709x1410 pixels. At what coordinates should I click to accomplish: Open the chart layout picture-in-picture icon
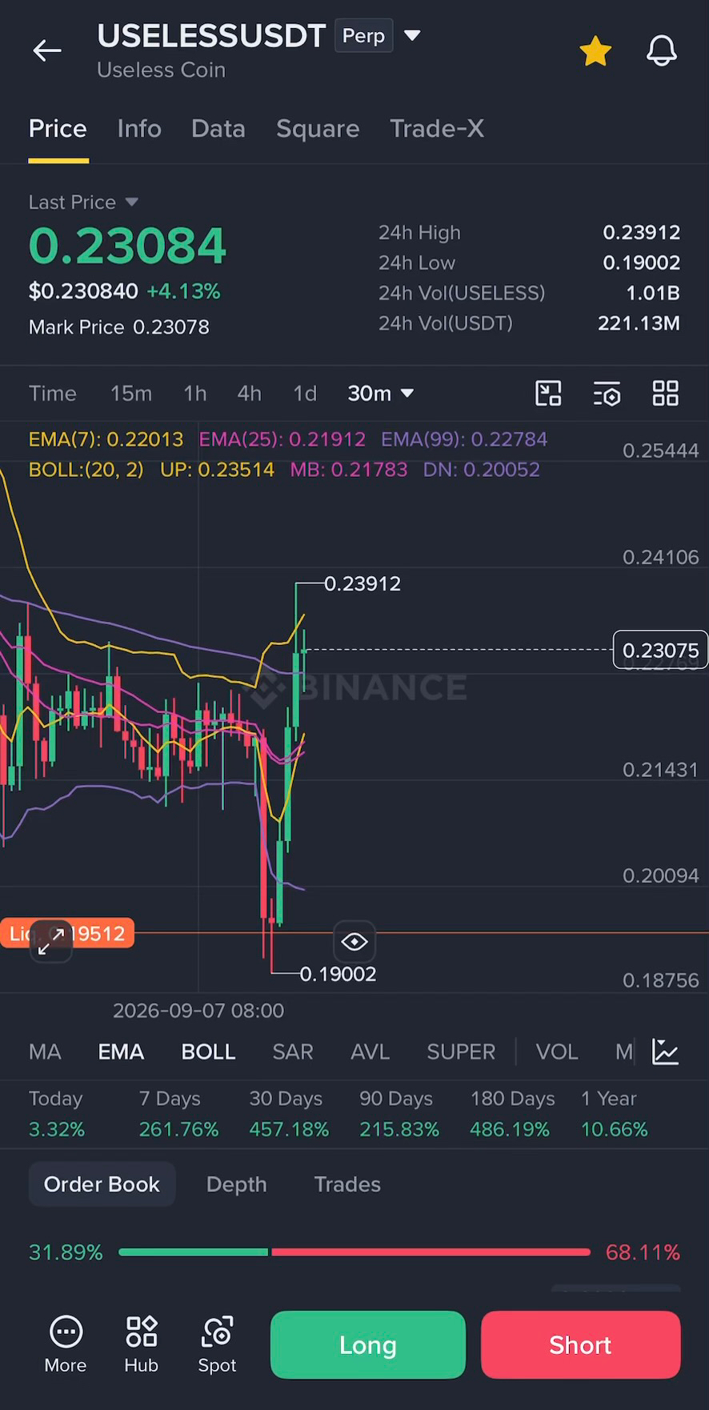tap(548, 394)
